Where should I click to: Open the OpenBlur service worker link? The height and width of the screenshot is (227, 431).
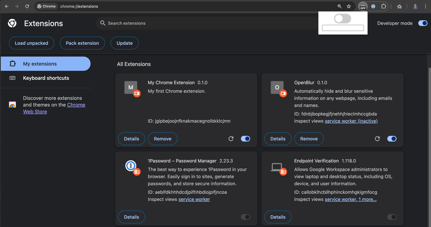351,121
